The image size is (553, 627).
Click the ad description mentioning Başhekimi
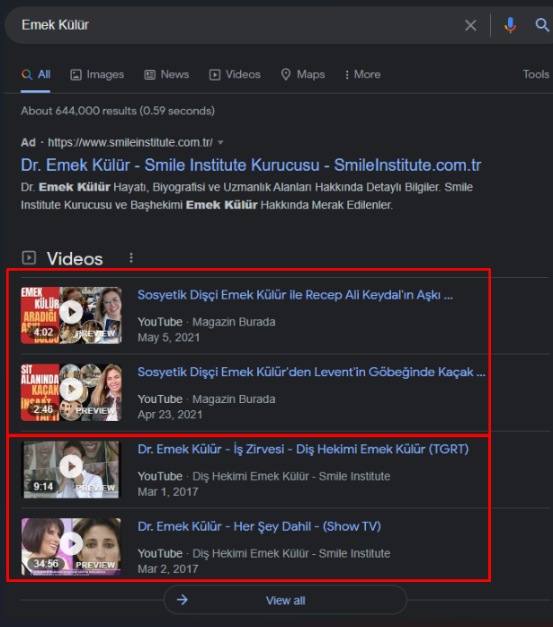(247, 196)
